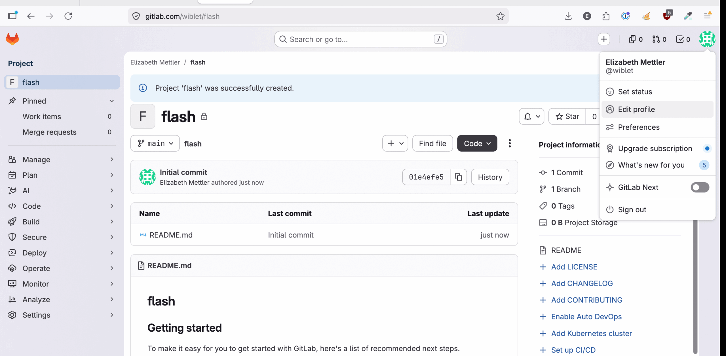The width and height of the screenshot is (726, 356).
Task: Click the site security shield icon
Action: coord(136,16)
